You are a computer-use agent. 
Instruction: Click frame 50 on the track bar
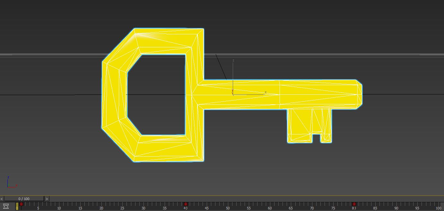pos(228,206)
